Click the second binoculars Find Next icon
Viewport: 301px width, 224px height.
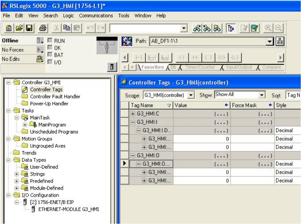[207, 28]
